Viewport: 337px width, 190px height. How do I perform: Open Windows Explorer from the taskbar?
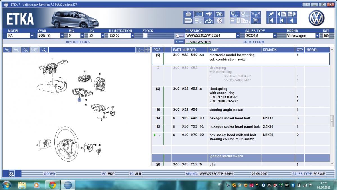tap(22, 185)
